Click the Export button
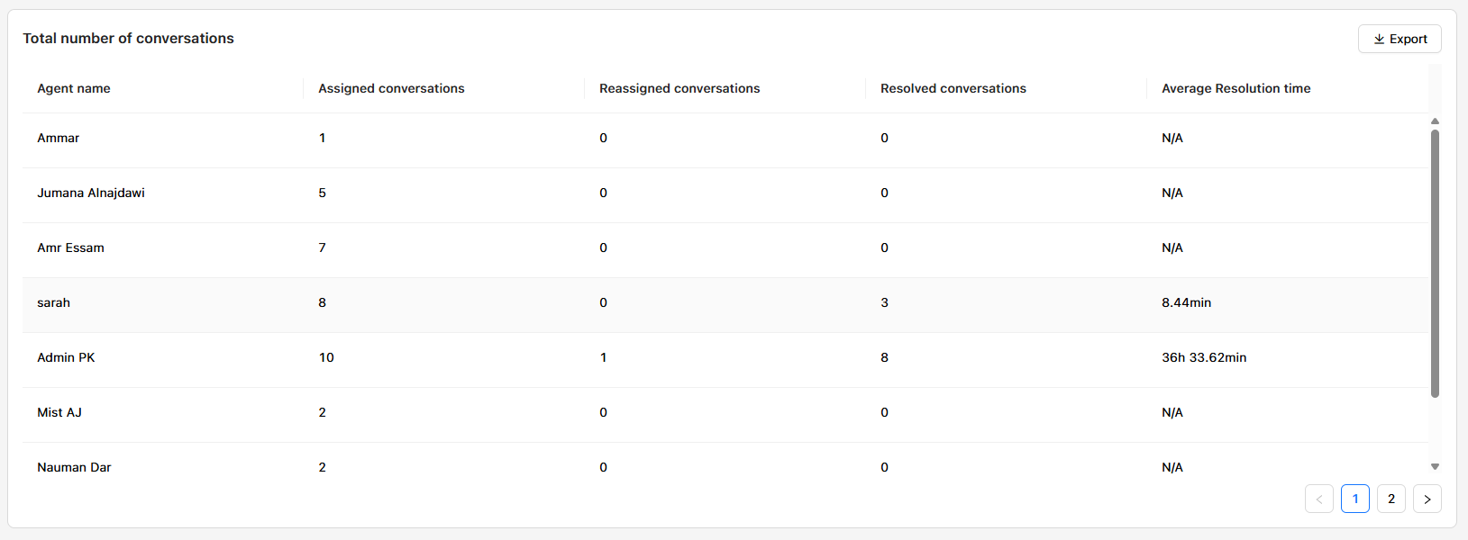Image resolution: width=1468 pixels, height=540 pixels. click(1400, 39)
